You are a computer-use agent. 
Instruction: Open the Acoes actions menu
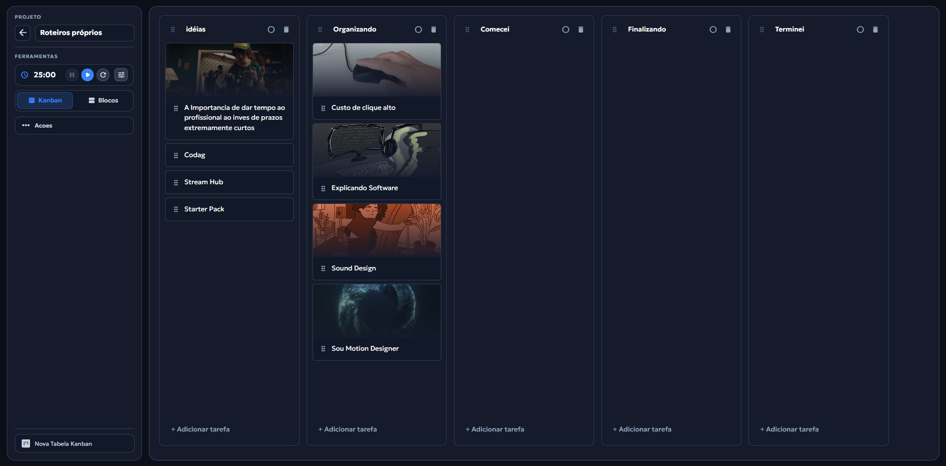click(74, 126)
